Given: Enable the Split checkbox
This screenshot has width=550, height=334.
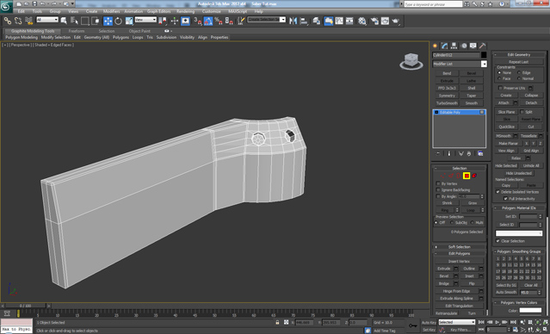Looking at the screenshot, I should [522, 112].
